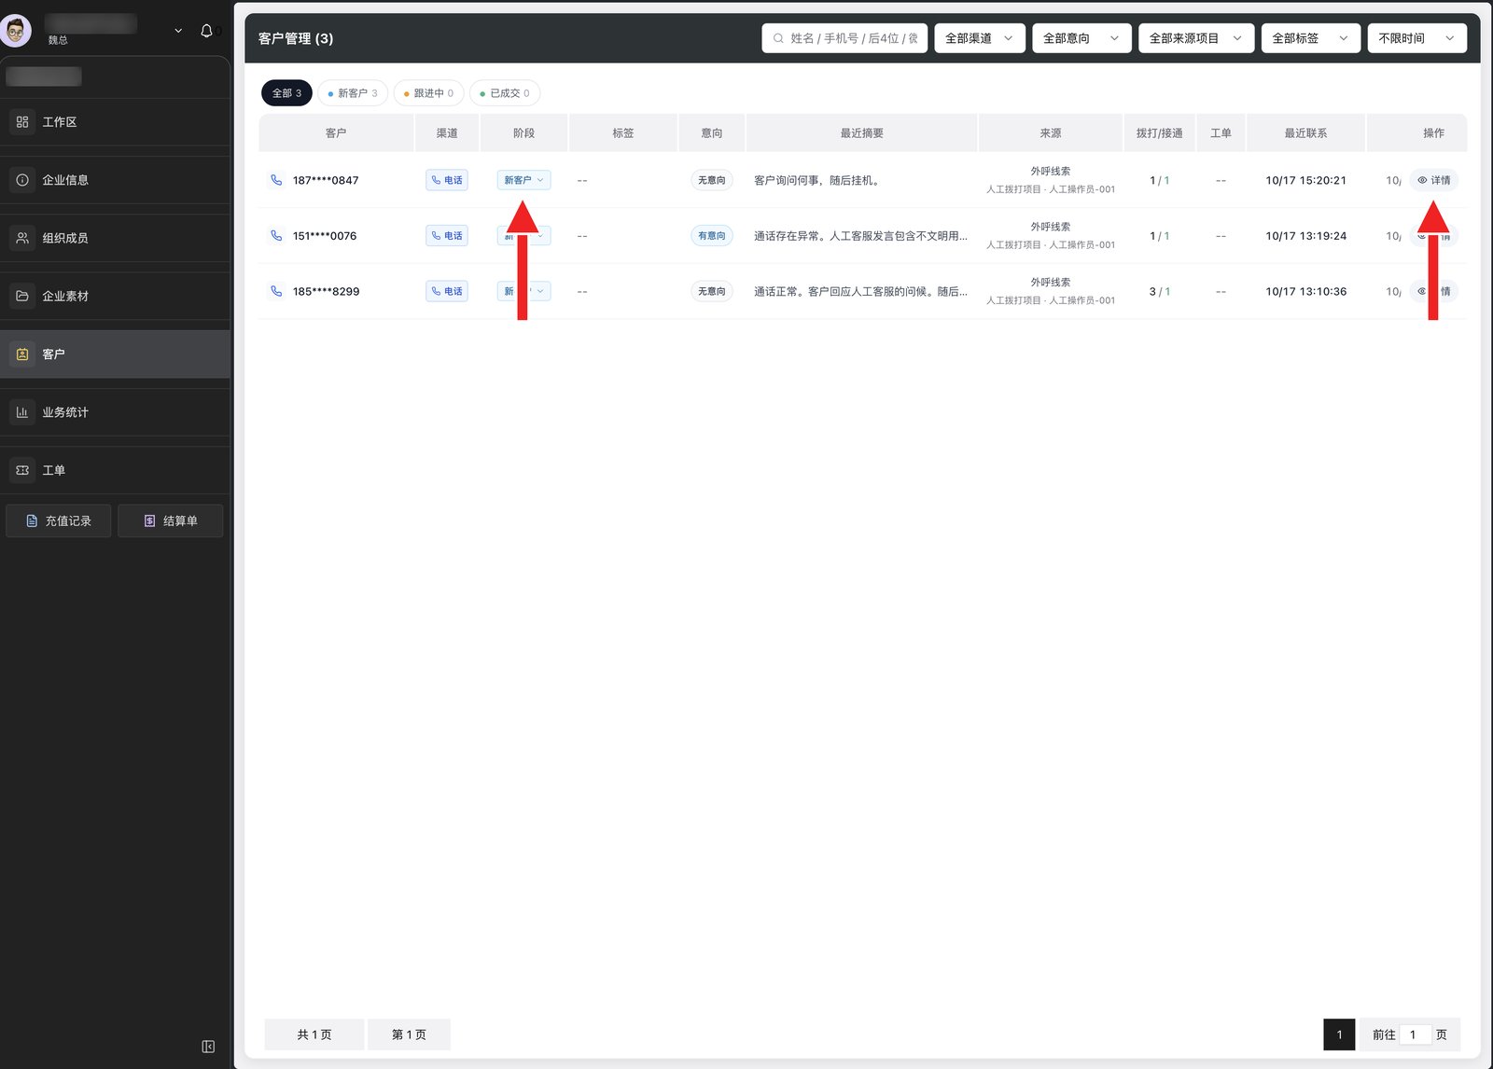This screenshot has height=1069, width=1493.
Task: Collapse the sidebar with the panel icon
Action: (208, 1047)
